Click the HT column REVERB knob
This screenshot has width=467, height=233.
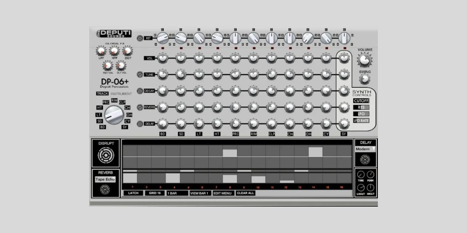(x=217, y=107)
